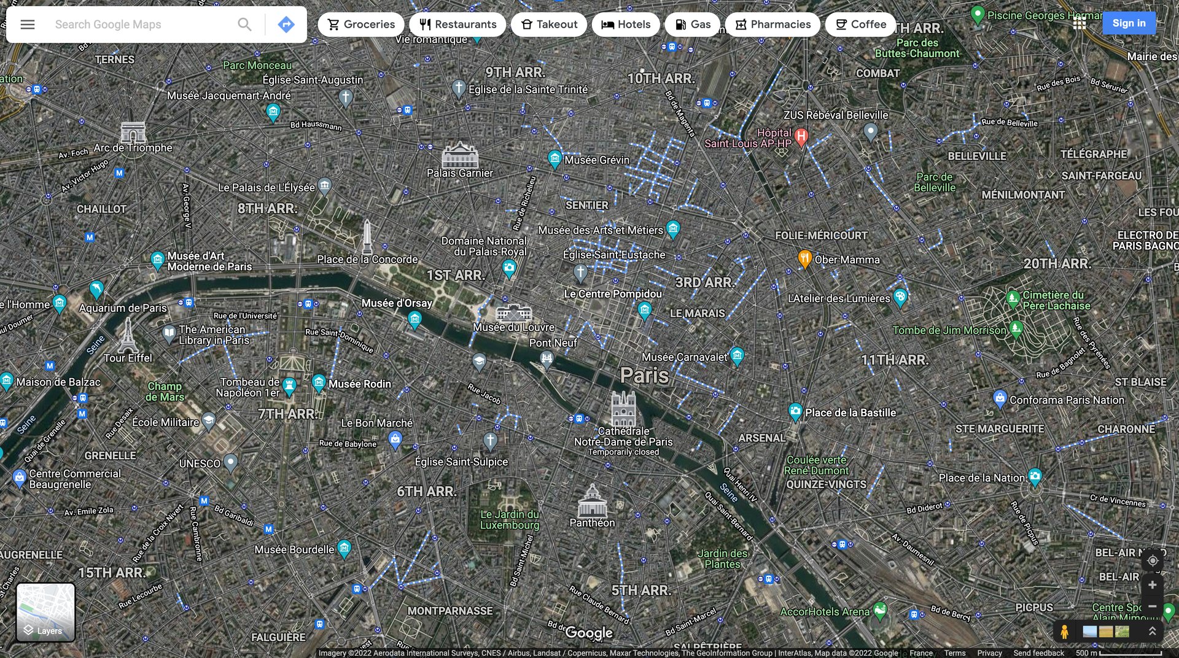Image resolution: width=1179 pixels, height=658 pixels.
Task: Click the search magnifying glass icon
Action: point(244,25)
